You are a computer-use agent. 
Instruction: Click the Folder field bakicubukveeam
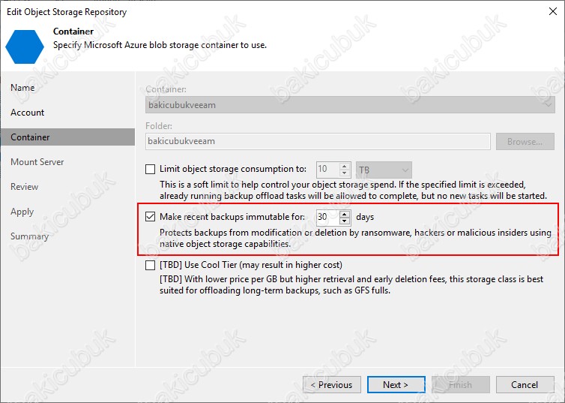[x=318, y=141]
